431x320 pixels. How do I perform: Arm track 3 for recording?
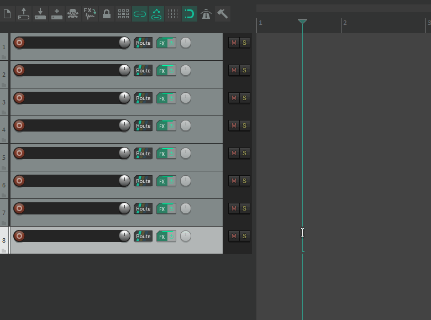pyautogui.click(x=19, y=98)
